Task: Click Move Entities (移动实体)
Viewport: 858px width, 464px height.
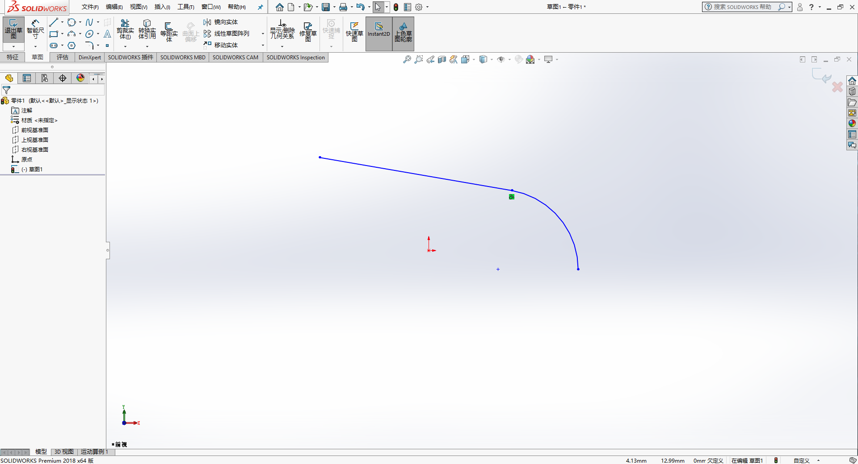Action: coord(220,45)
